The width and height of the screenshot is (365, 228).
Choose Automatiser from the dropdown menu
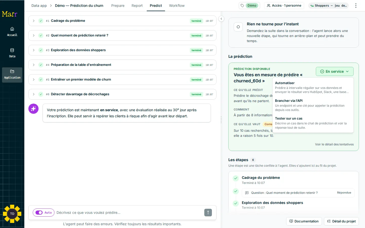[313, 87]
